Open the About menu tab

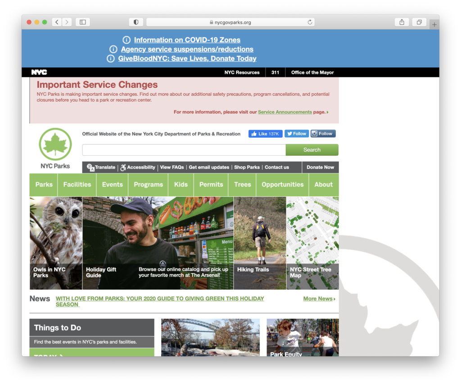click(323, 185)
